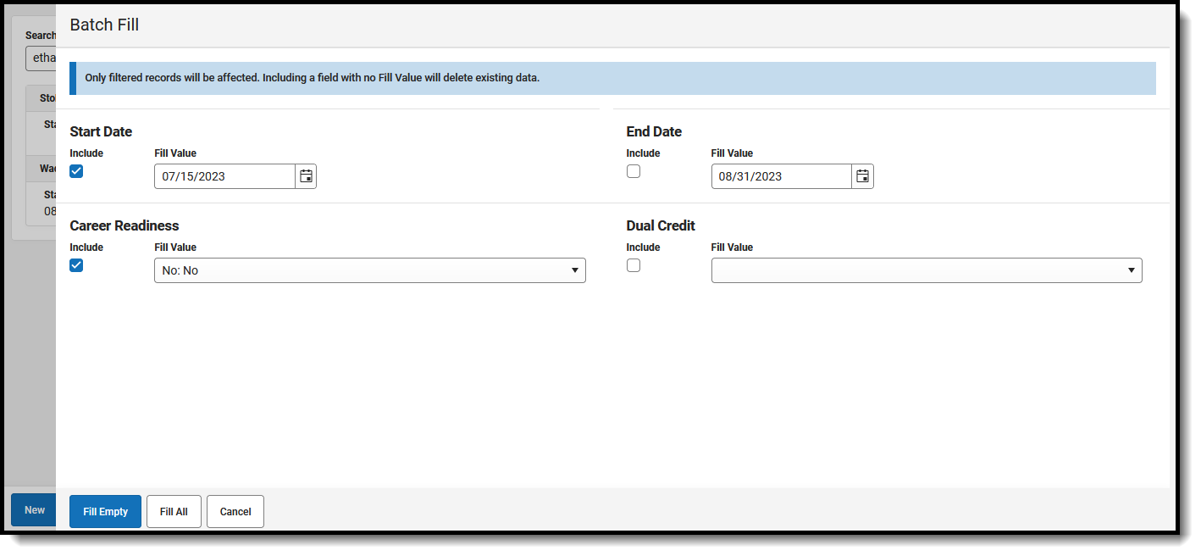Click the Start Date section heading
Viewport: 1201px width, 556px height.
[101, 131]
